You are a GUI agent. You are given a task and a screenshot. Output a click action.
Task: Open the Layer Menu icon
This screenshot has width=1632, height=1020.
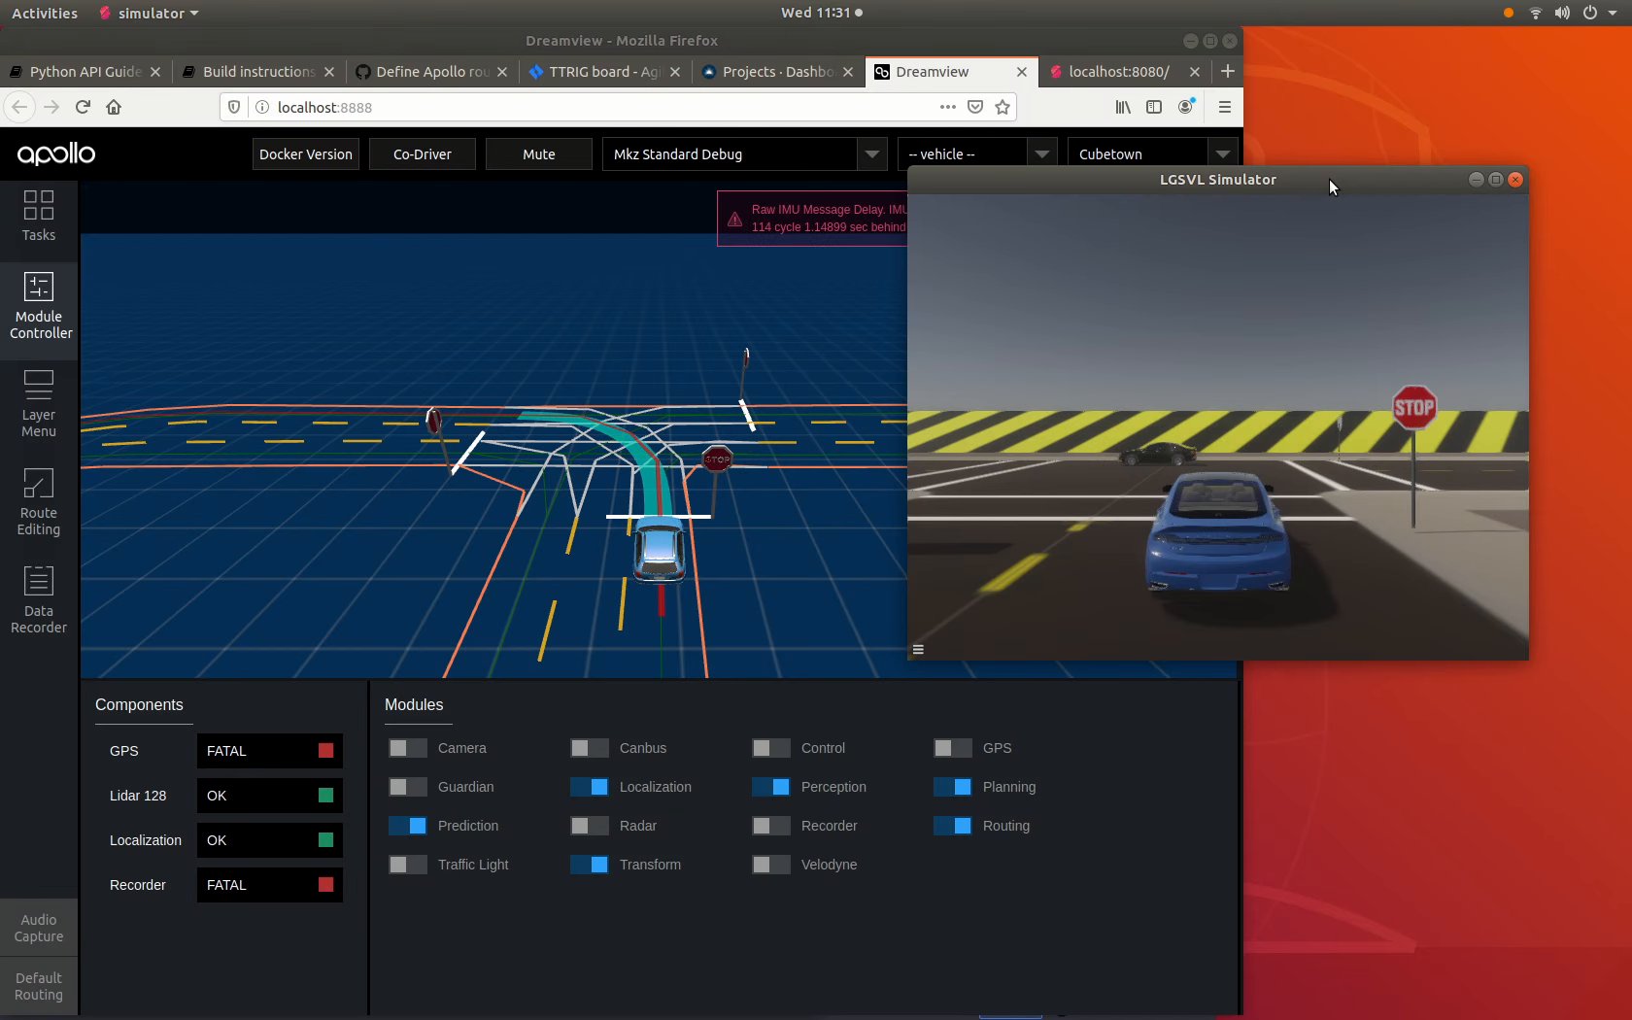point(39,403)
